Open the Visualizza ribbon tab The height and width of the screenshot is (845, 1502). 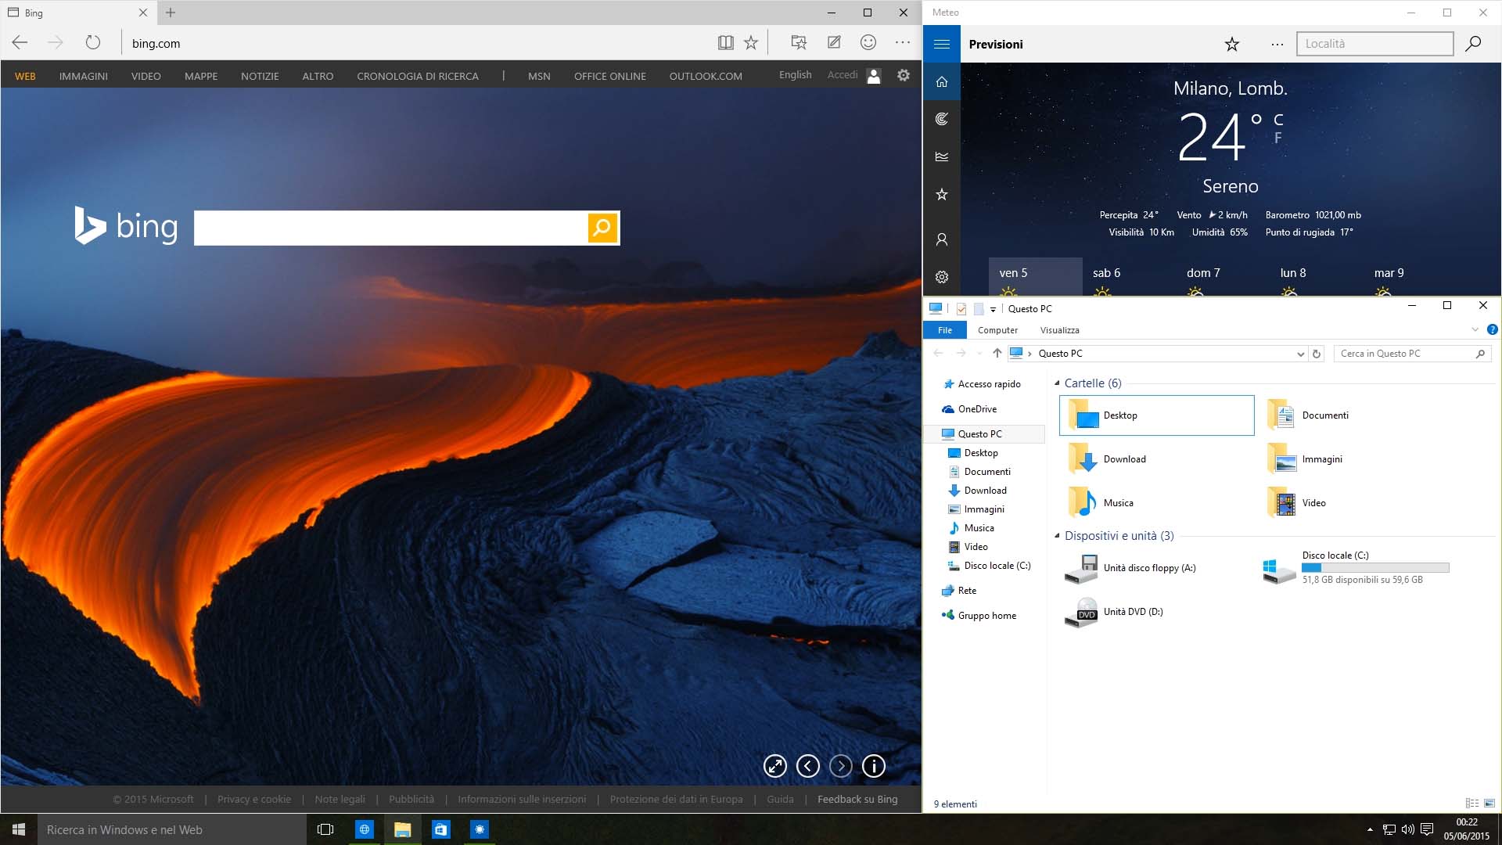1059,330
